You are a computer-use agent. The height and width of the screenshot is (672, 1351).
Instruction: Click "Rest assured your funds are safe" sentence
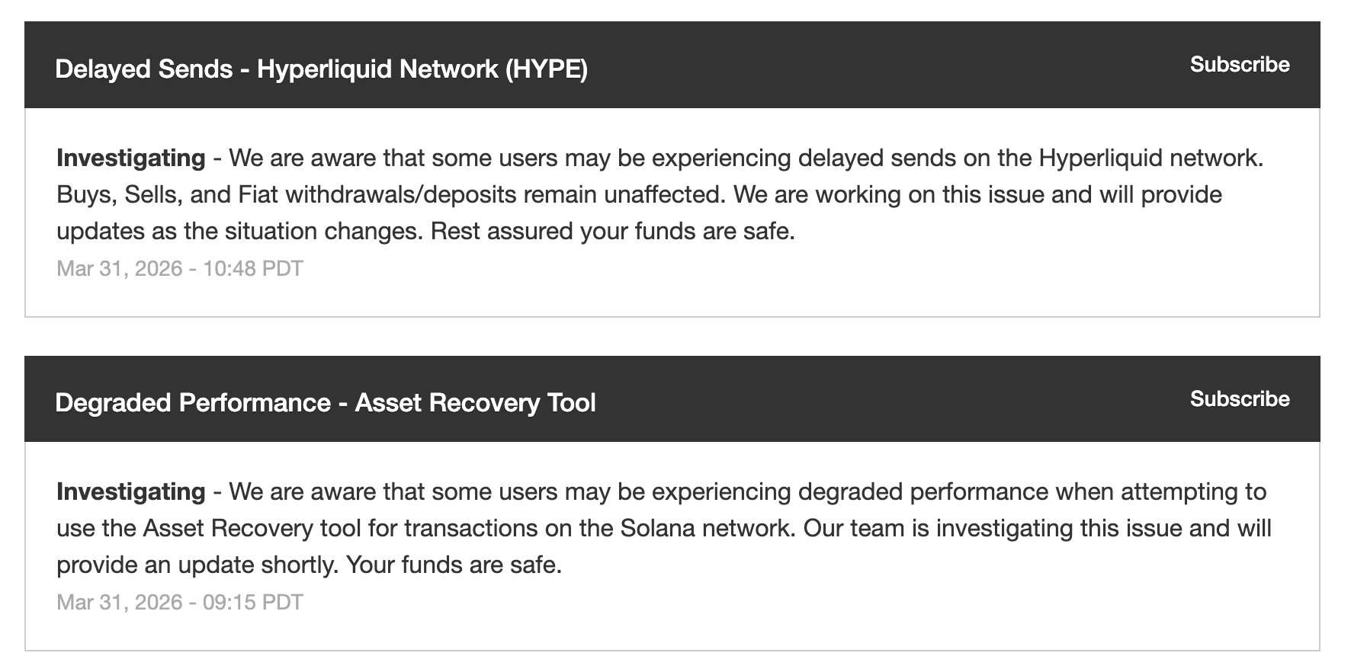(x=612, y=232)
